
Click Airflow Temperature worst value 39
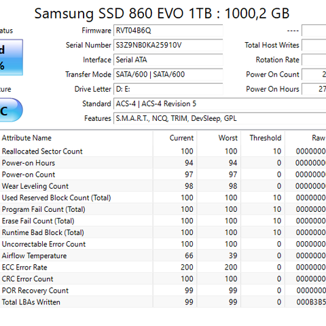[233, 255]
